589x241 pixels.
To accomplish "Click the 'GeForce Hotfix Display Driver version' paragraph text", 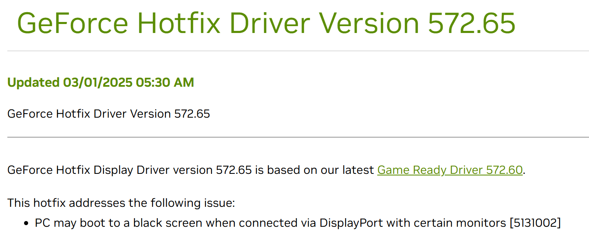I will click(x=110, y=170).
